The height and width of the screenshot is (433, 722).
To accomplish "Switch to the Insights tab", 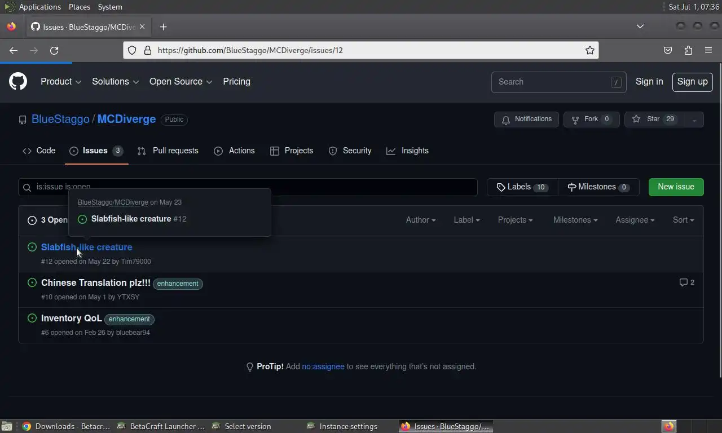I will point(407,151).
